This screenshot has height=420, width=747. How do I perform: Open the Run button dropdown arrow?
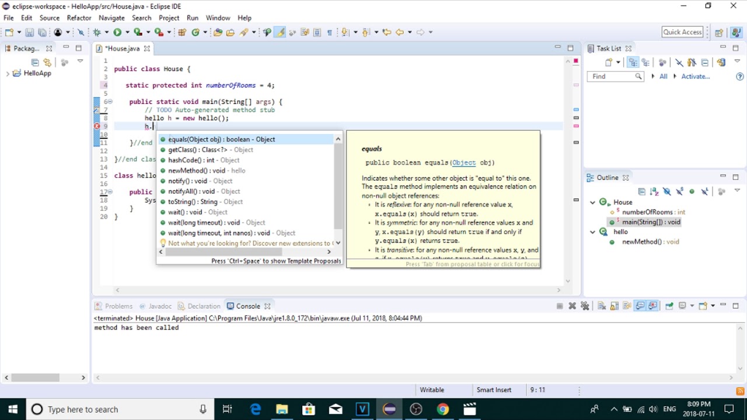point(127,32)
